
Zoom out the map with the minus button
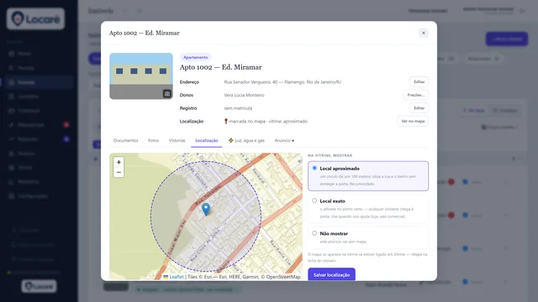[119, 172]
